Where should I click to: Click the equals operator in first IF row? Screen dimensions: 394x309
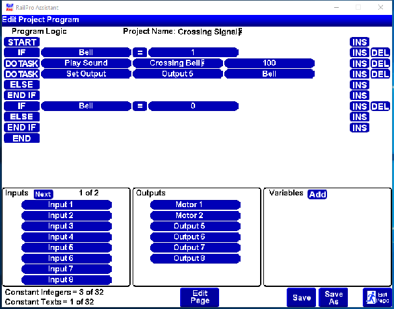[x=140, y=53]
